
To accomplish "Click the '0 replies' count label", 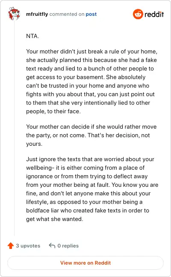I will (68, 246).
